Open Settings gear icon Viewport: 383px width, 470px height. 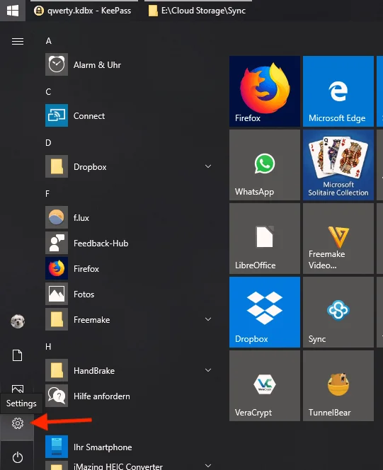(18, 423)
